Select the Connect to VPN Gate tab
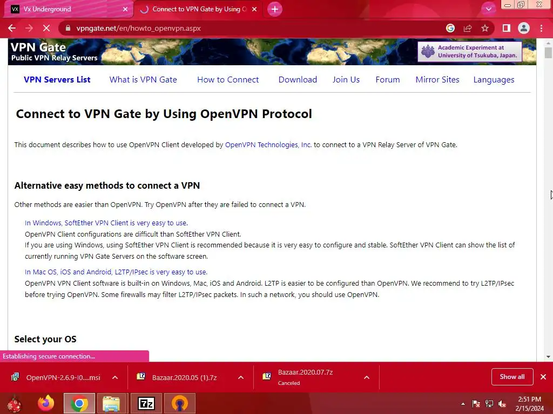Screen dimensions: 553x414 pyautogui.click(x=198, y=9)
